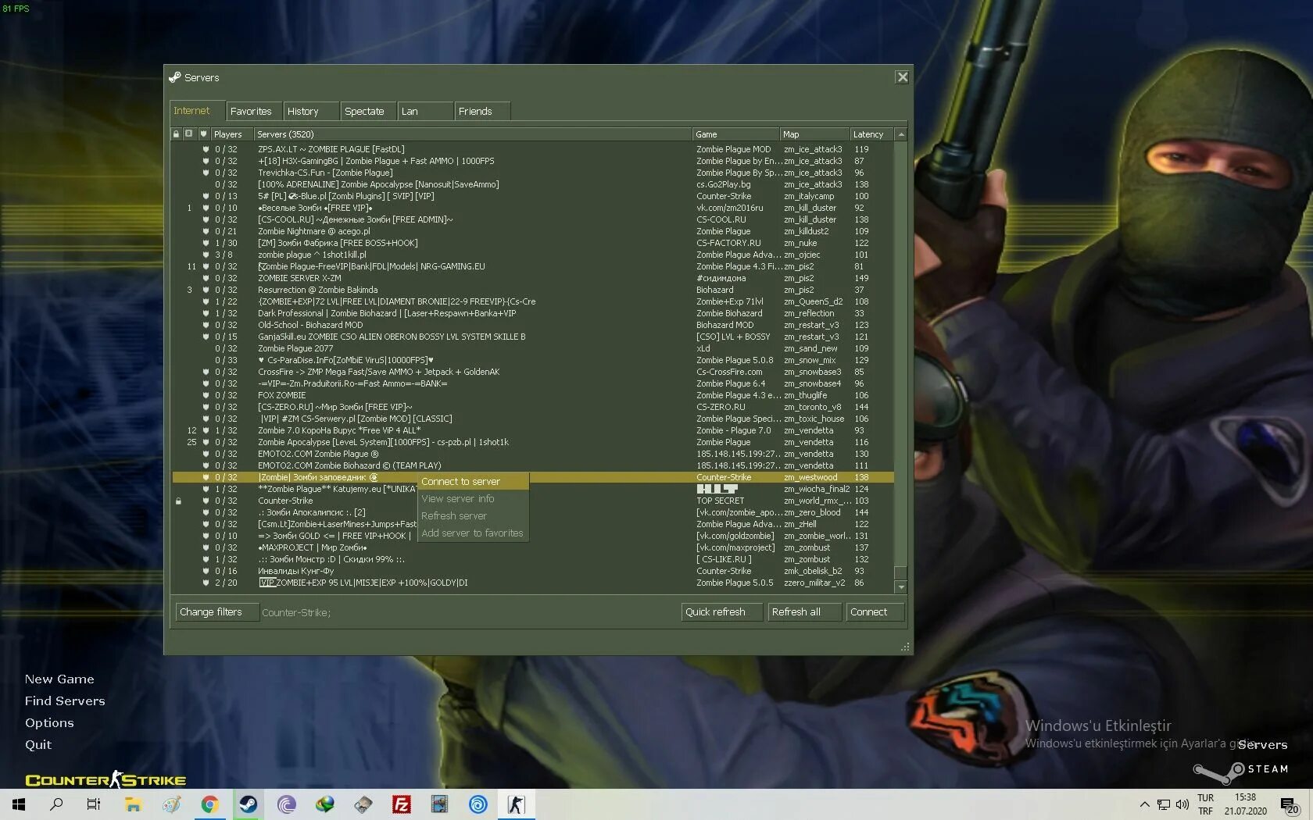Select Zombie Nightmare @ acego.pl server
Image resolution: width=1313 pixels, height=820 pixels.
pyautogui.click(x=532, y=231)
